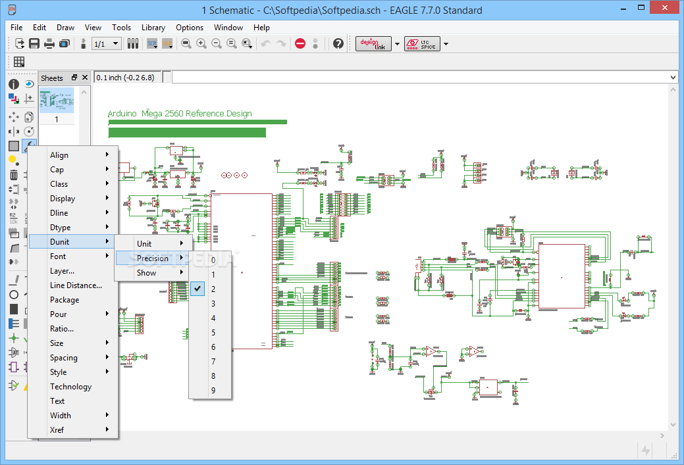Run the ERC check tool
Viewport: 684px width, 465px height.
tap(14, 385)
